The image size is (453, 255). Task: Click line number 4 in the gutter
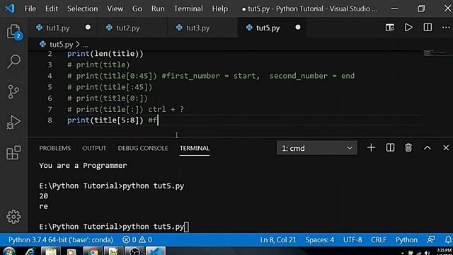(50, 76)
